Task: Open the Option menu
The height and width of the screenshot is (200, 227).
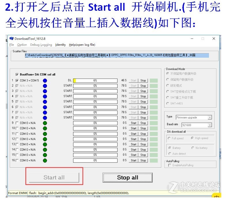Action: point(22,45)
